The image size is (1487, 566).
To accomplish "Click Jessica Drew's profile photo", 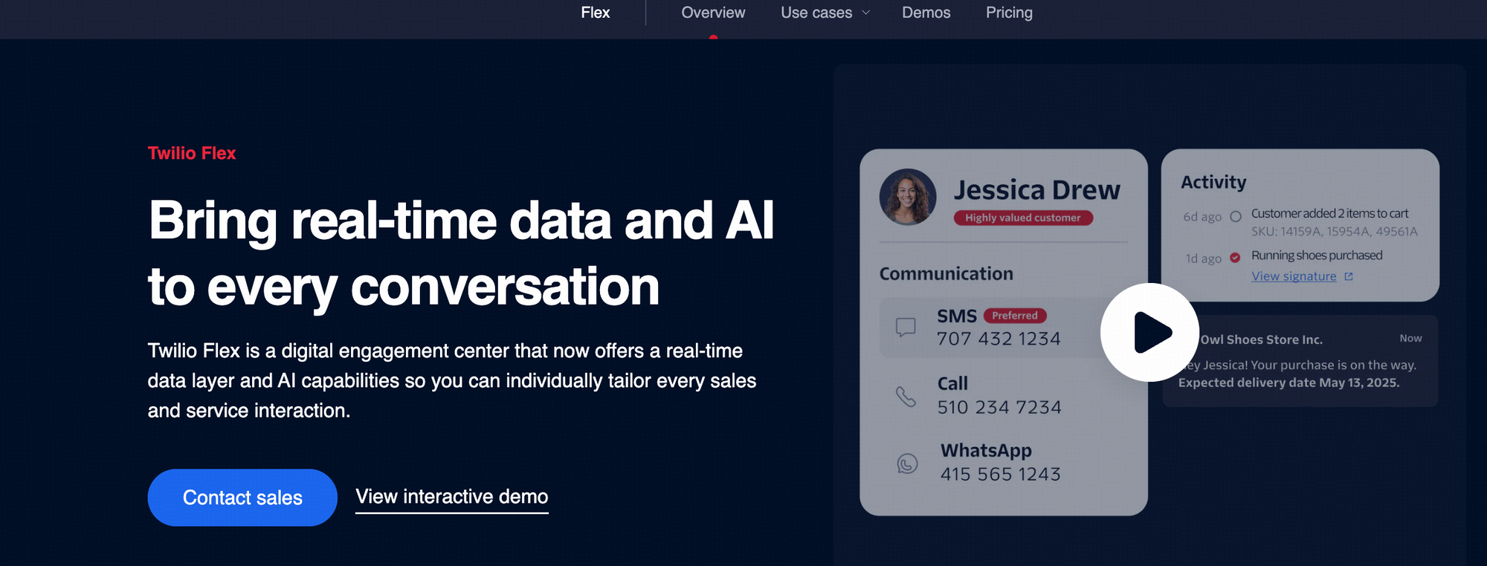I will [908, 197].
